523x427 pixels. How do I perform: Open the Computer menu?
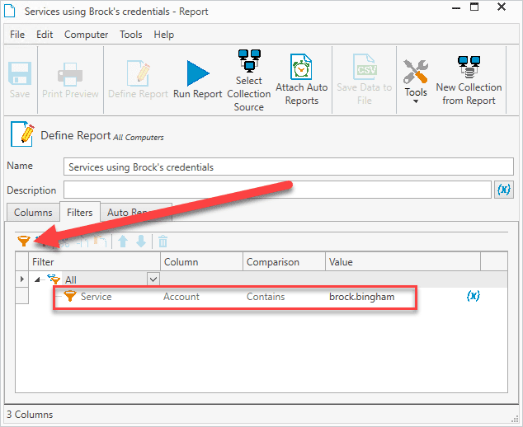pyautogui.click(x=86, y=35)
